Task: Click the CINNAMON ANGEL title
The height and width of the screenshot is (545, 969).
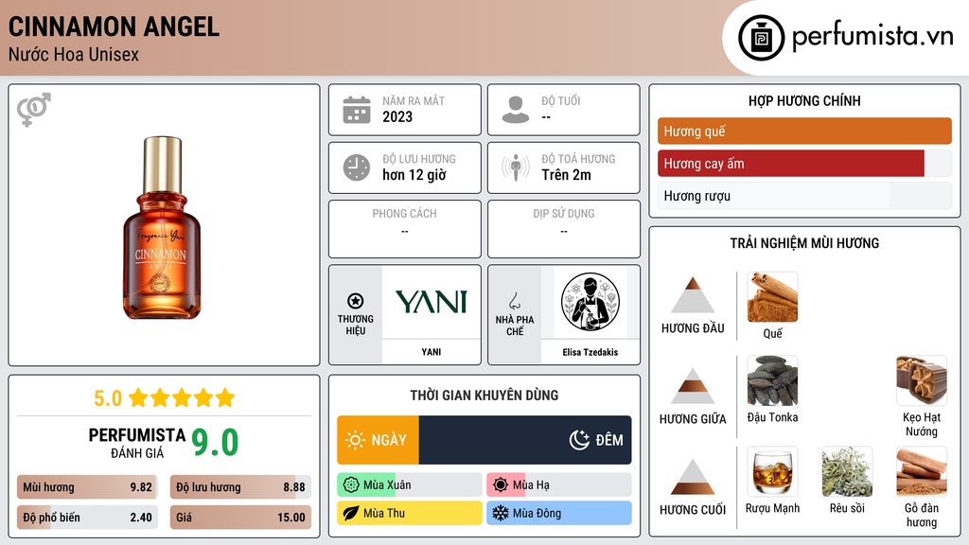Action: [x=114, y=26]
